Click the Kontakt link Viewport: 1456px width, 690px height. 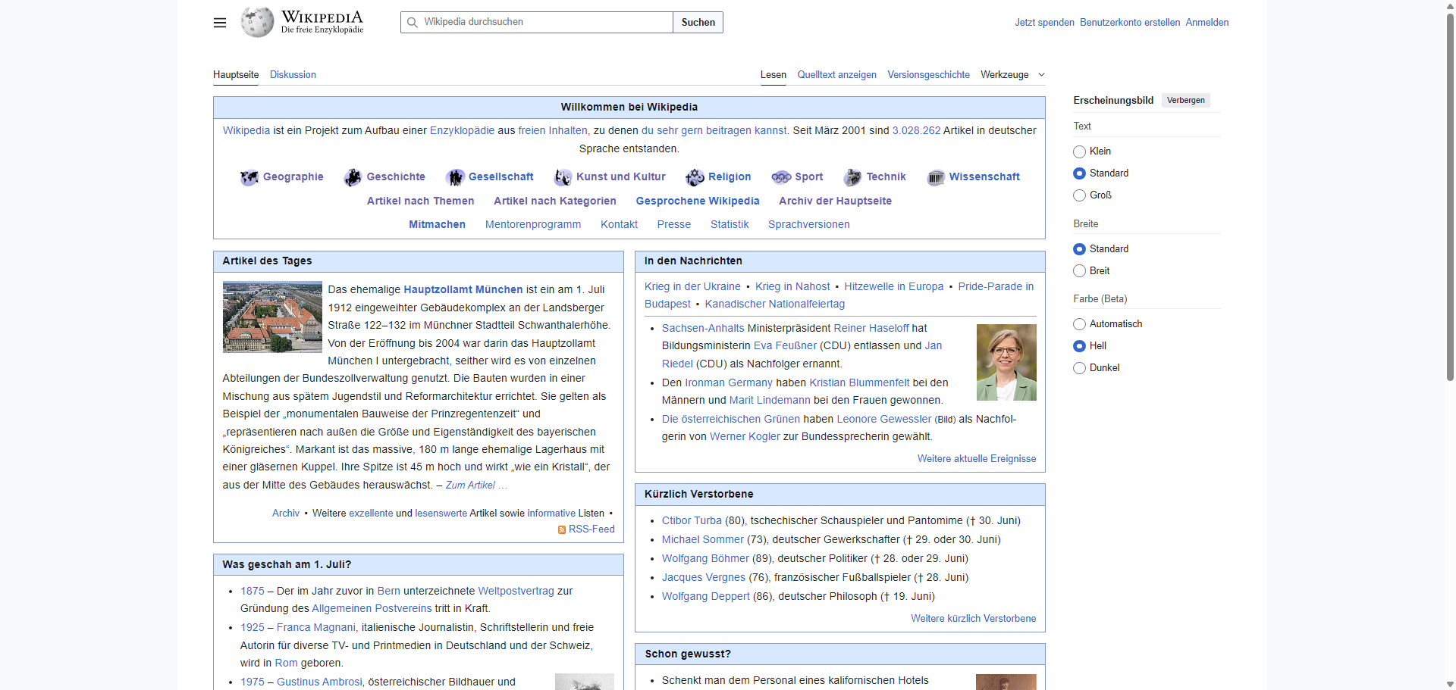click(x=619, y=225)
